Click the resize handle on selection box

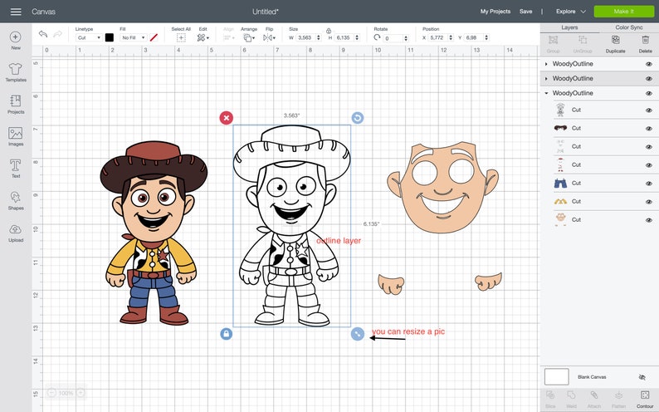click(x=357, y=334)
